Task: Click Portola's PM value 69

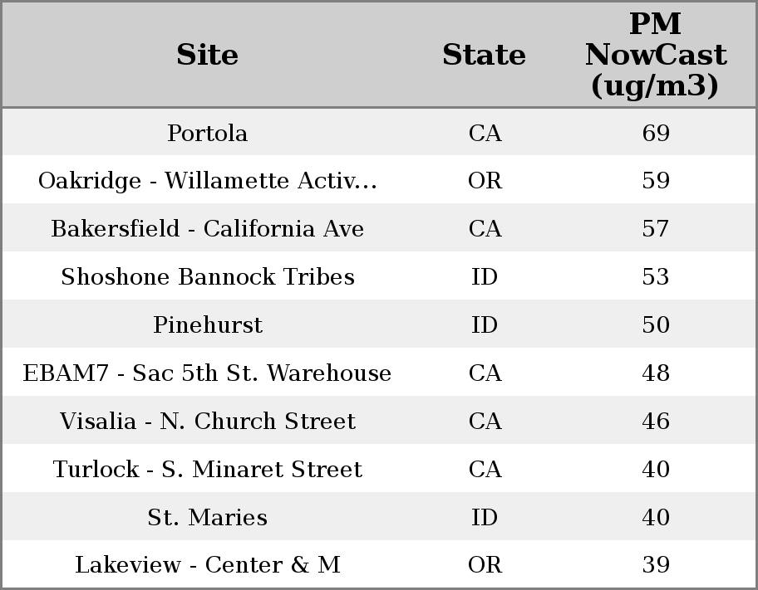Action: point(656,133)
